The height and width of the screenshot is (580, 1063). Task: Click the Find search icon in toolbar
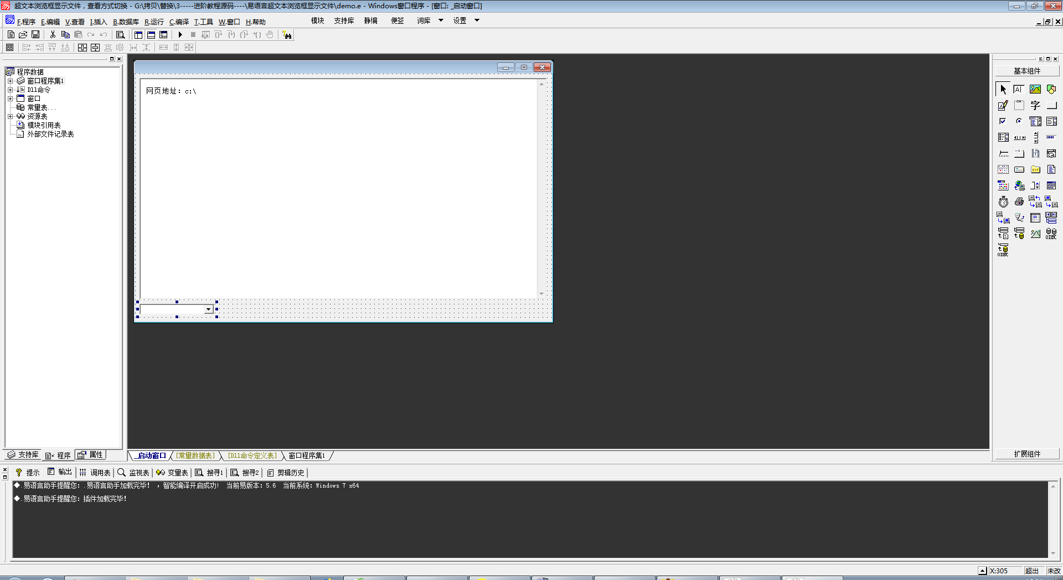120,34
